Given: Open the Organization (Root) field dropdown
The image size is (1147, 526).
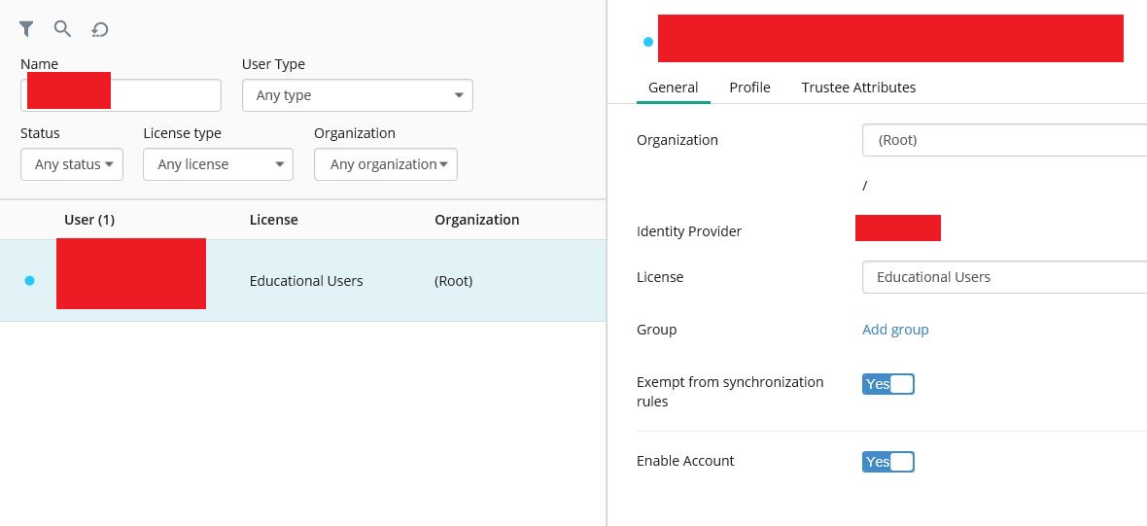Looking at the screenshot, I should point(1003,140).
